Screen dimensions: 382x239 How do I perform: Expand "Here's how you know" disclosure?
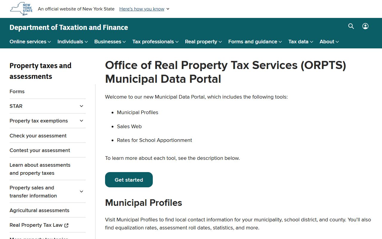click(144, 9)
